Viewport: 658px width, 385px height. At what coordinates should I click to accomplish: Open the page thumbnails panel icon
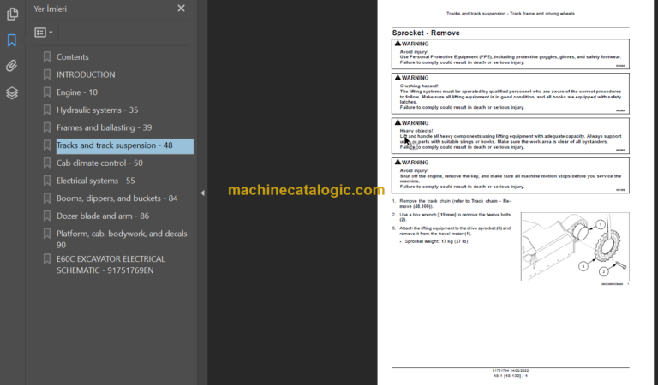point(12,14)
